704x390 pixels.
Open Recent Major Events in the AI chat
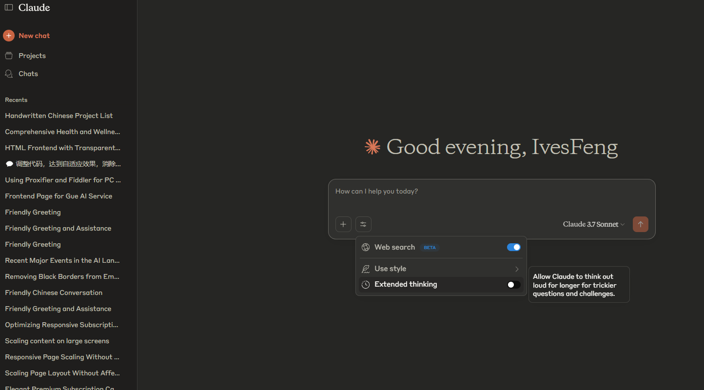tap(62, 260)
